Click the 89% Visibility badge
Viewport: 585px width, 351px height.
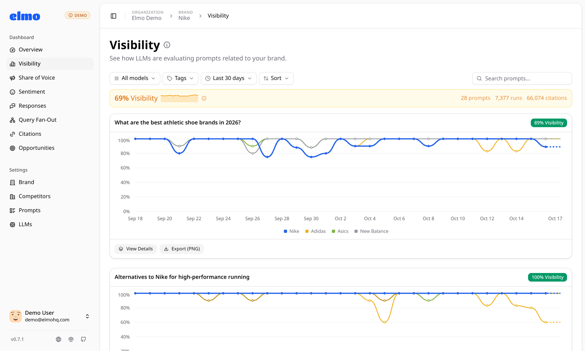click(x=548, y=123)
